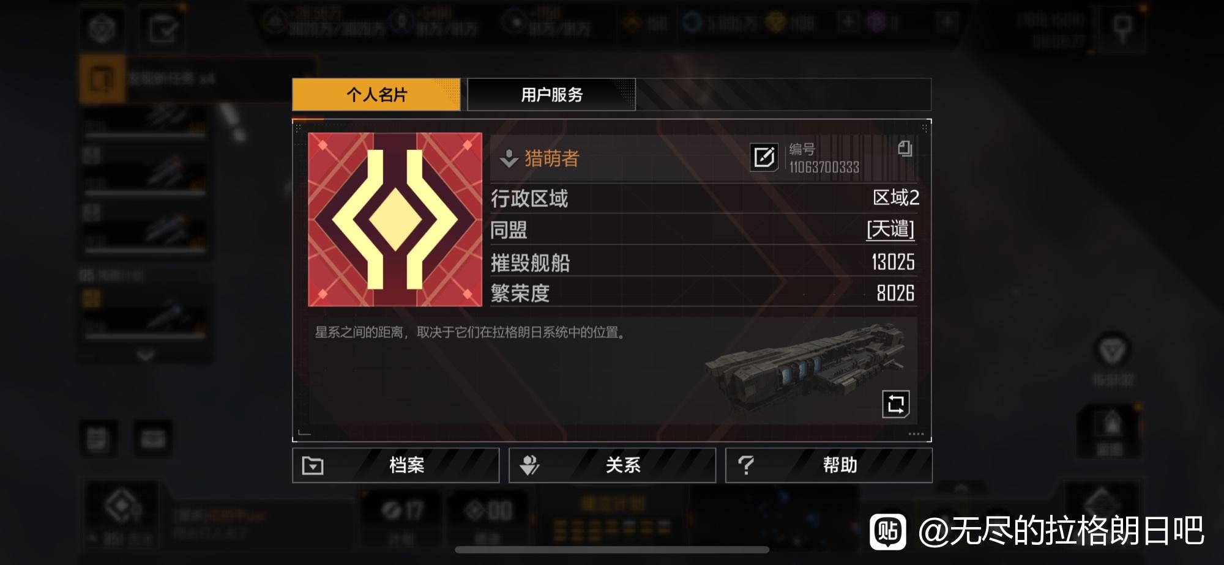Viewport: 1224px width, 565px height.
Task: Open the 关系 relations icon
Action: (529, 466)
